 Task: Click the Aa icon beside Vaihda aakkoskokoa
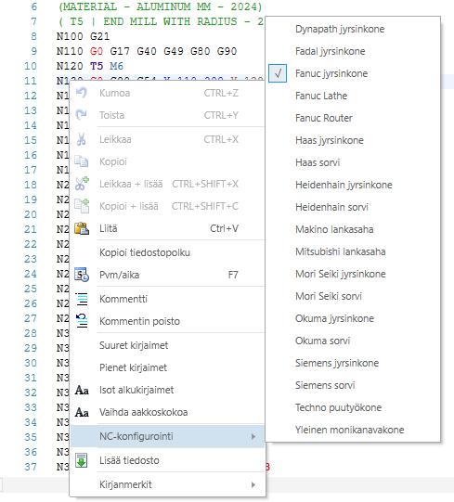82,412
